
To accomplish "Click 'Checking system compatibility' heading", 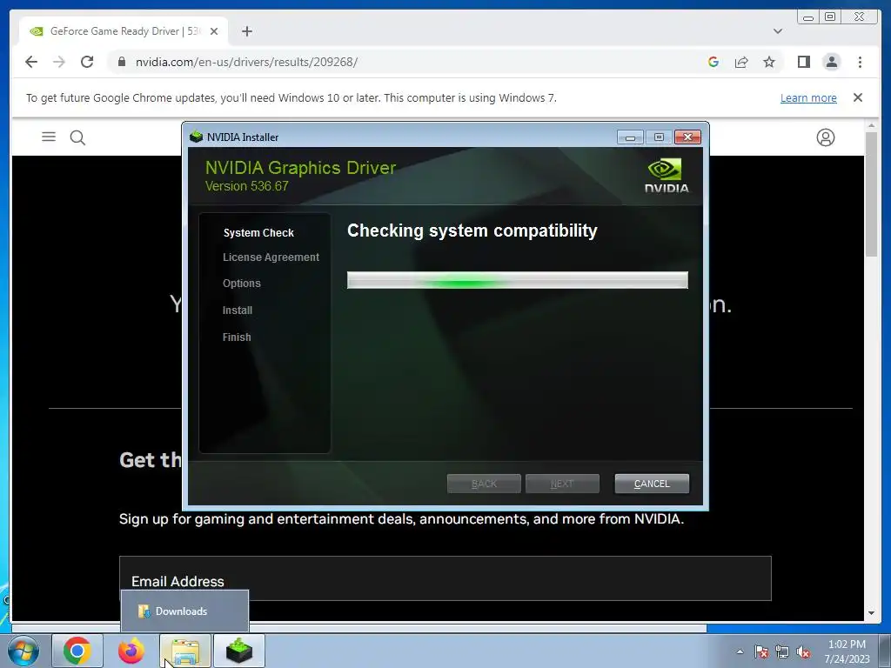I will pos(472,230).
